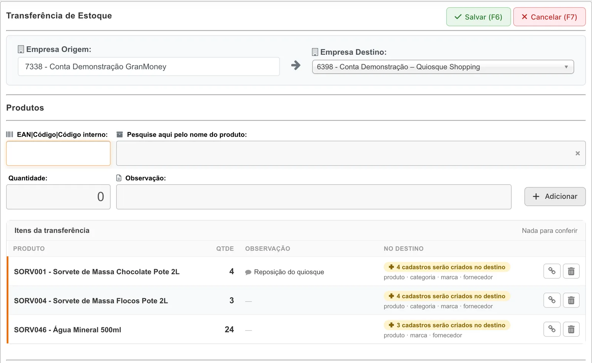Click link icon for SORV046 Água Mineral row
Viewport: 592px width, 363px height.
[x=552, y=329]
